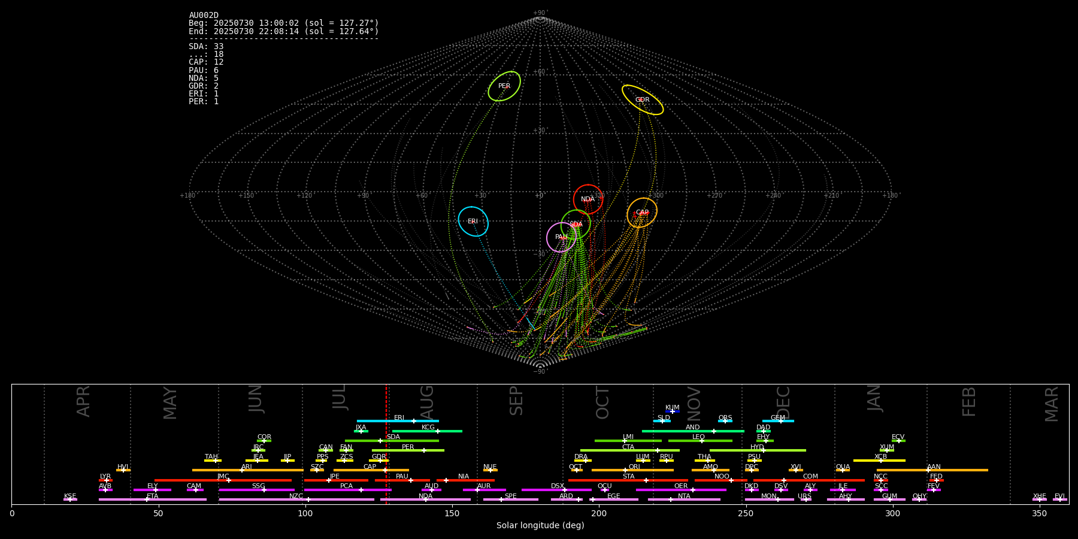The height and width of the screenshot is (539, 1078).
Task: Select the red NDA radiant circle on sky map
Action: tap(588, 199)
